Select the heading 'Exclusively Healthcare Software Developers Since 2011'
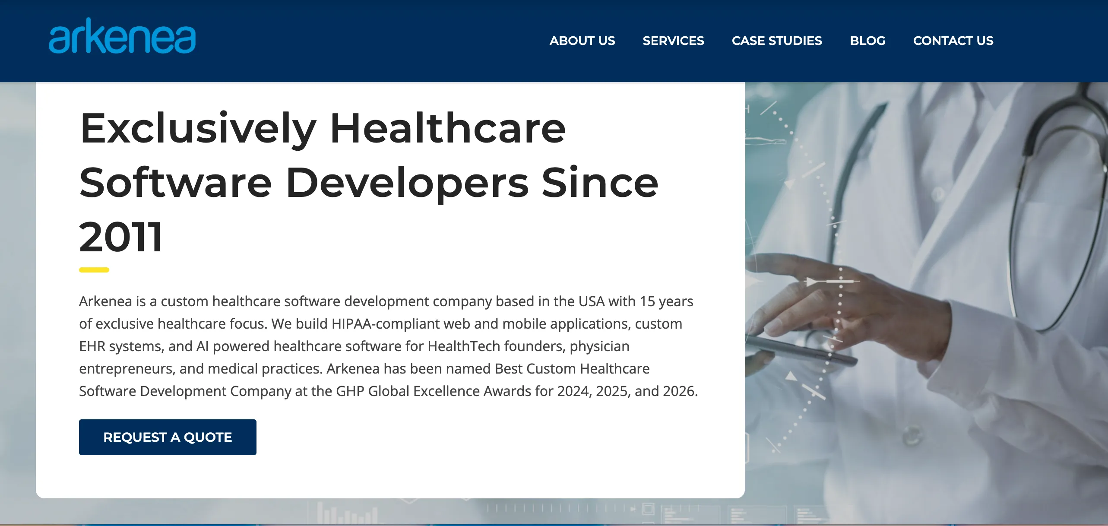The width and height of the screenshot is (1108, 526). (x=369, y=182)
